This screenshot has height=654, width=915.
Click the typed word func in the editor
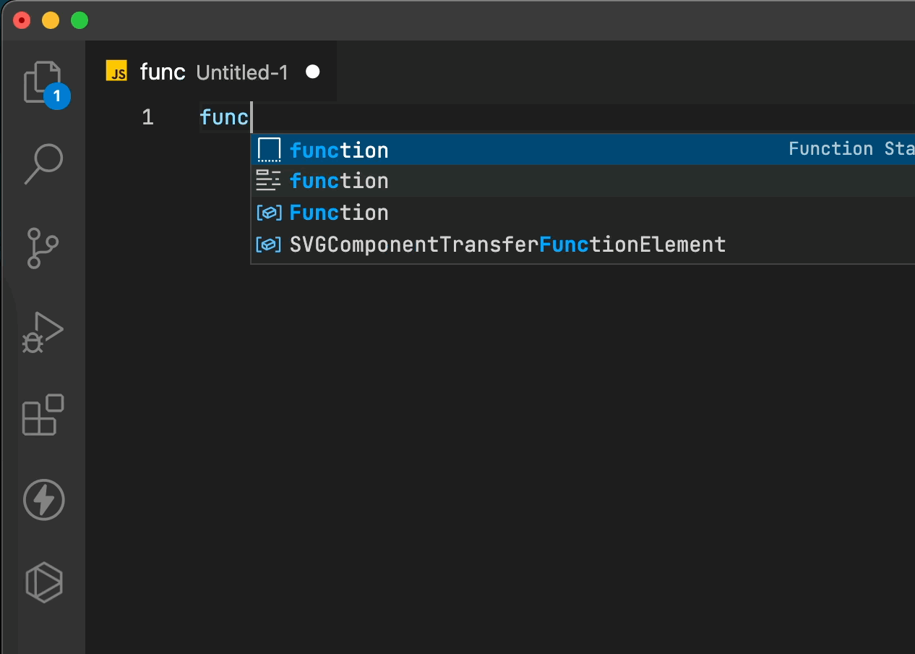point(224,117)
